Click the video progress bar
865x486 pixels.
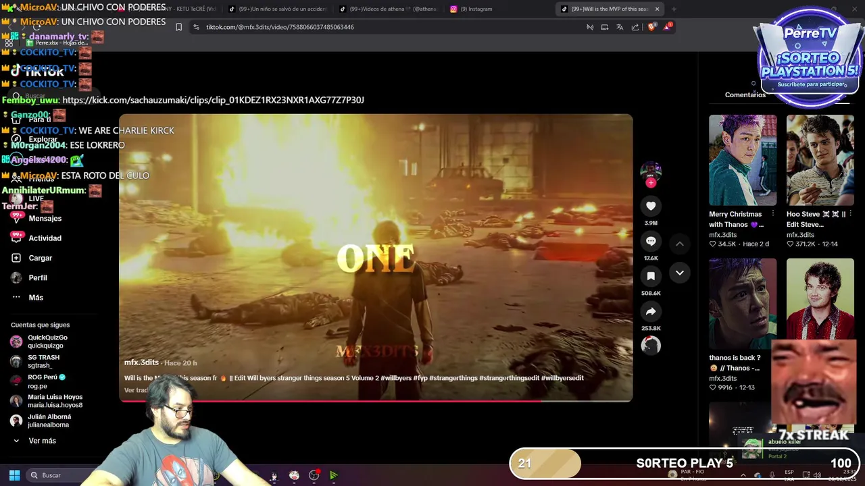click(376, 401)
